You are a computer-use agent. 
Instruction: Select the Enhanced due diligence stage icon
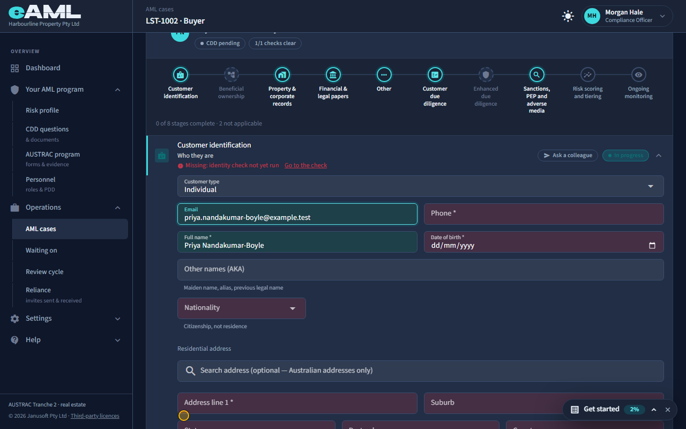click(486, 75)
